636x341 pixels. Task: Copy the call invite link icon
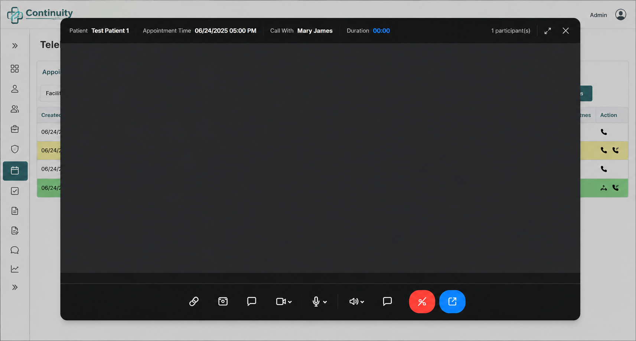point(194,301)
